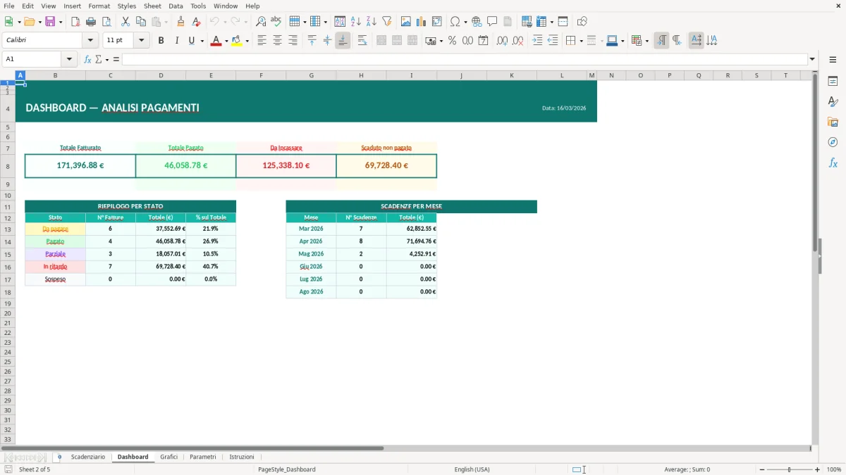846x475 pixels.
Task: Sort ascending
Action: pos(355,22)
